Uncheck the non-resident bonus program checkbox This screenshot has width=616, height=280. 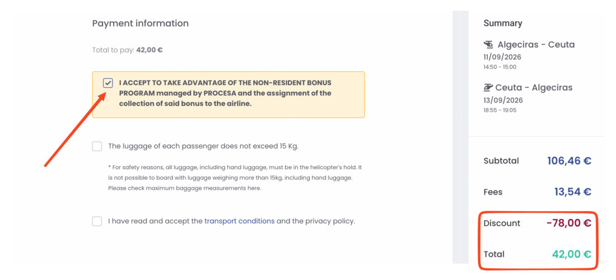(x=108, y=83)
